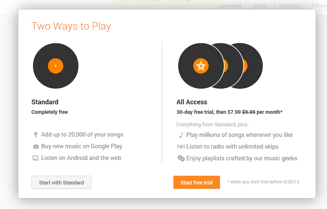Click the 'All Access' plan title
327x209 pixels.
[192, 102]
